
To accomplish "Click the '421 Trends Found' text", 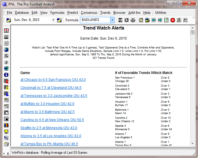I will click(x=103, y=58).
